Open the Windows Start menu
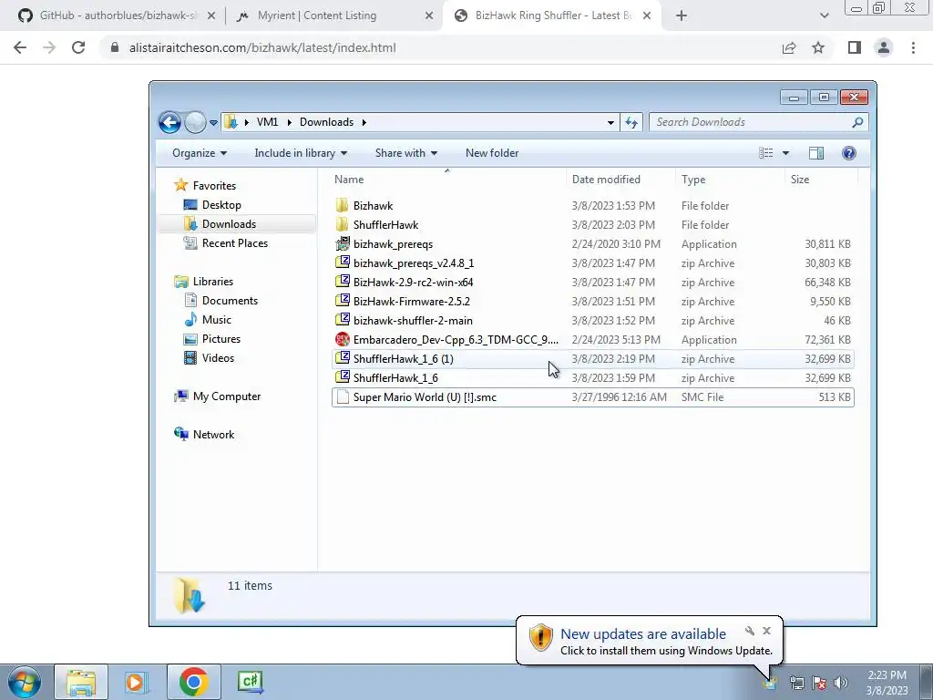 click(25, 682)
